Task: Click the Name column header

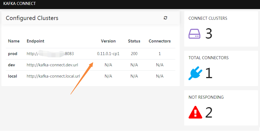Action: pos(14,41)
